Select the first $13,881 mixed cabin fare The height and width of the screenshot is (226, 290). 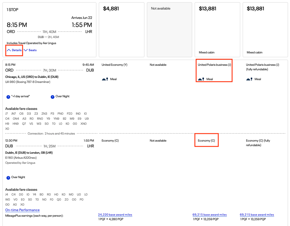(217, 30)
